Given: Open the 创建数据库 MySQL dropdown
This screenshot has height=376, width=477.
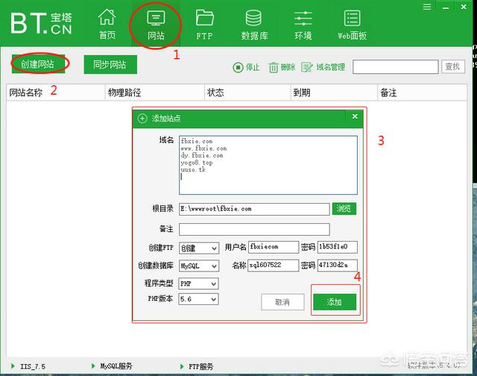Looking at the screenshot, I should (x=199, y=266).
